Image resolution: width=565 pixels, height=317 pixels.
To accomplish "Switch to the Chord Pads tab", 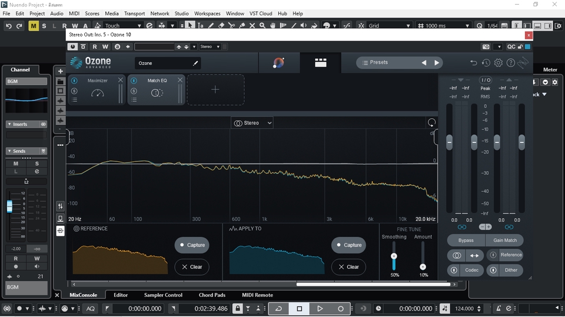I will [x=212, y=295].
